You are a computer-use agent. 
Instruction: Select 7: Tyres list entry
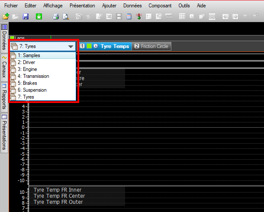[x=43, y=97]
